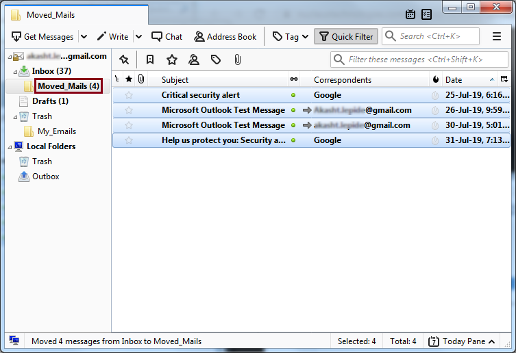Toggle keep filters pinned icon
This screenshot has width=516, height=353.
pos(124,60)
